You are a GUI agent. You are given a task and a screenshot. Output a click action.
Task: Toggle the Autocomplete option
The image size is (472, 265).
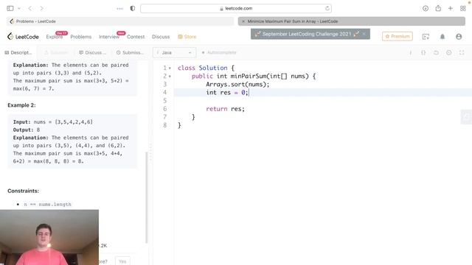(219, 52)
